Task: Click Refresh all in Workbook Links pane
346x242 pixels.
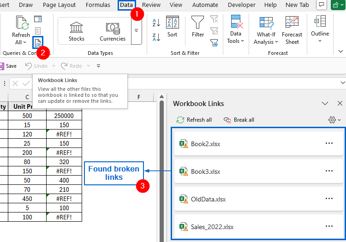Action: pos(194,120)
